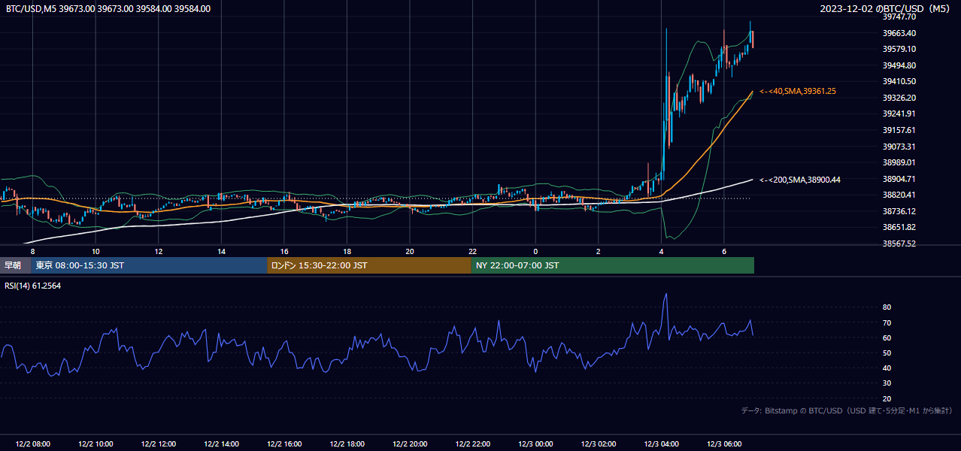Click the ロンドン 15:30-22:00 JST session bar
961x451 pixels.
[x=369, y=265]
